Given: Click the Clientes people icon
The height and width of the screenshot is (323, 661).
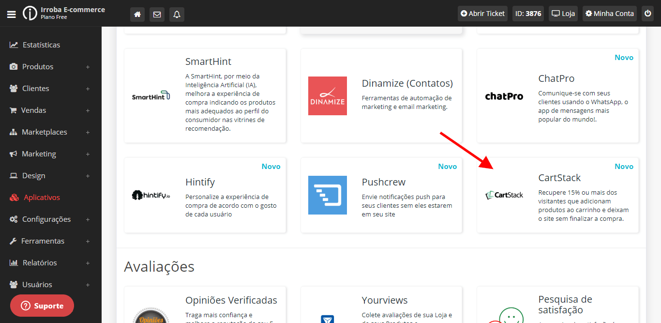Looking at the screenshot, I should (14, 89).
